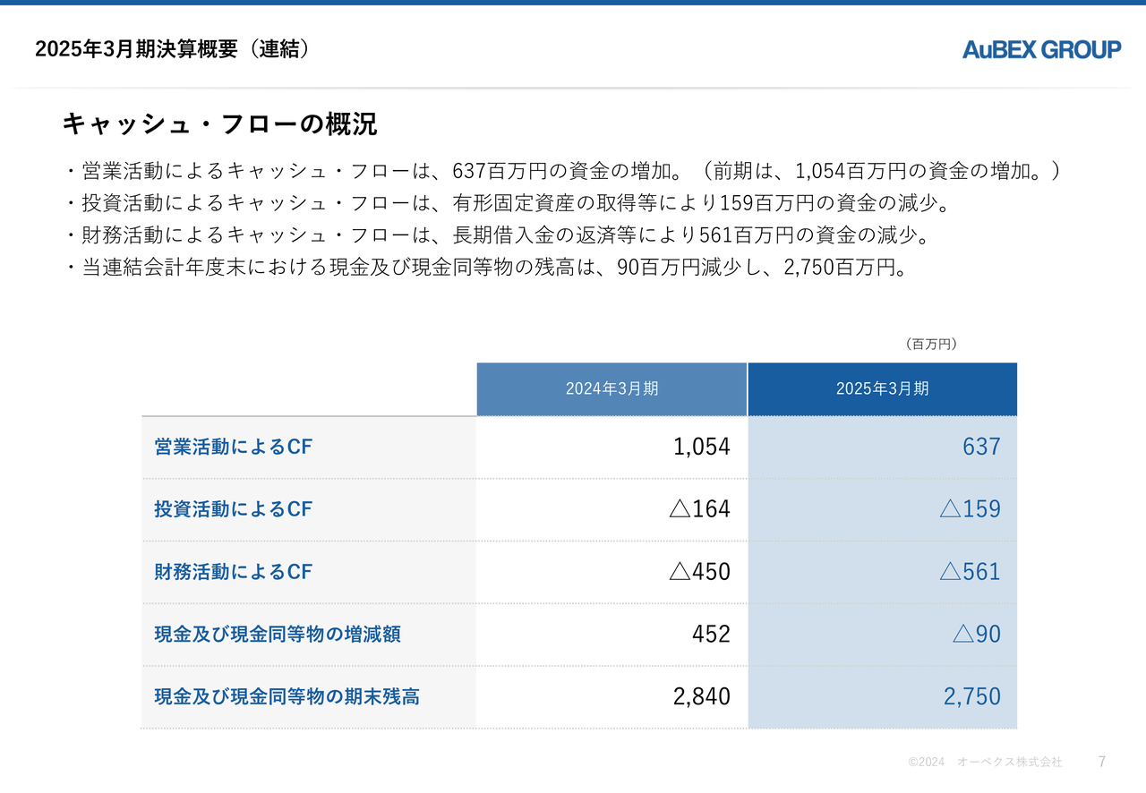Click the bullet about 投資活動によるキャッシュ・フロー
This screenshot has height=793, width=1146.
506,203
